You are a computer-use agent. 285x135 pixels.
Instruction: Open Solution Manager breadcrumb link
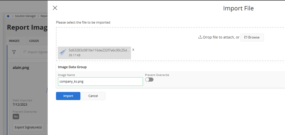click(x=25, y=16)
